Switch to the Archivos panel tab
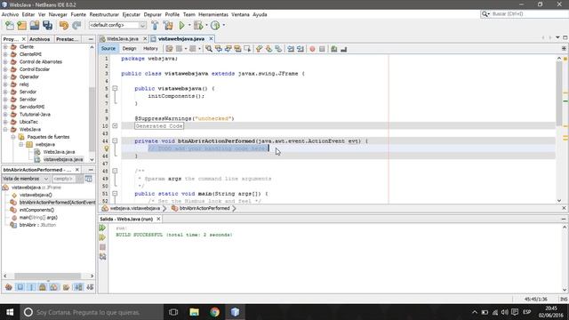This screenshot has height=320, width=569. [39, 39]
